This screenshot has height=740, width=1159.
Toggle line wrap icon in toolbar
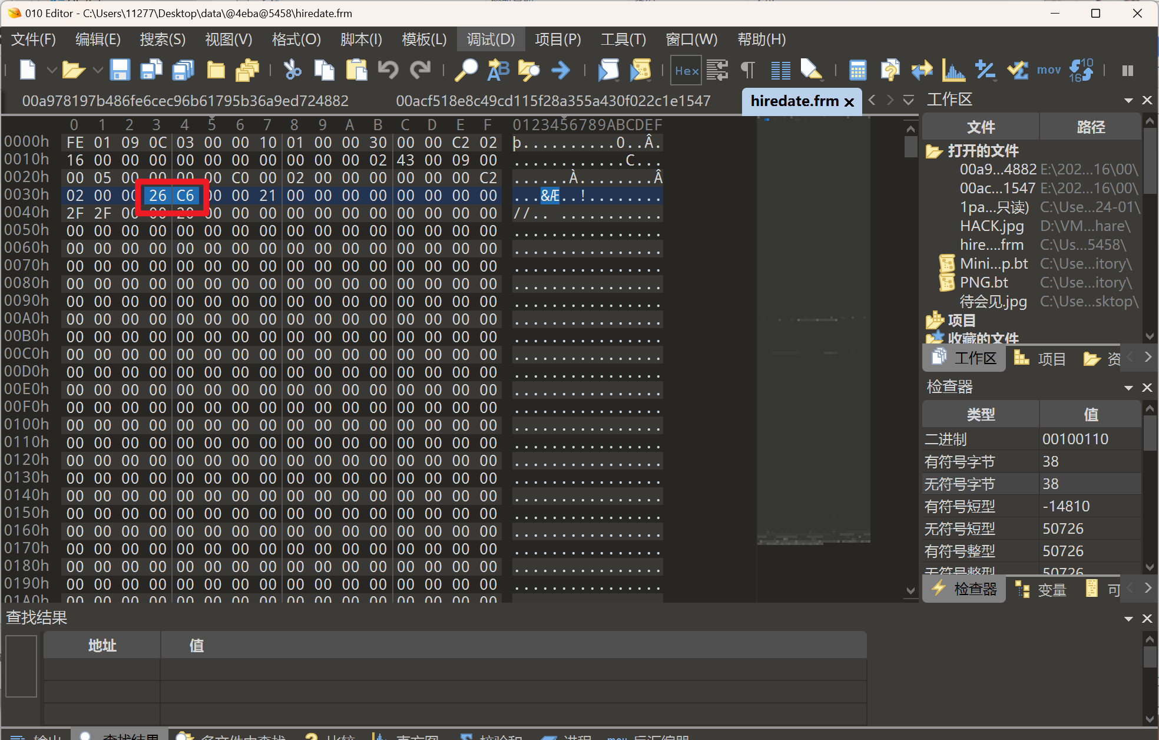[x=717, y=71]
